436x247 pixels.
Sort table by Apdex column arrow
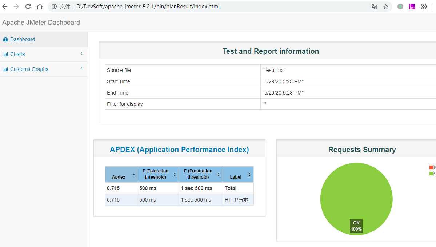134,174
